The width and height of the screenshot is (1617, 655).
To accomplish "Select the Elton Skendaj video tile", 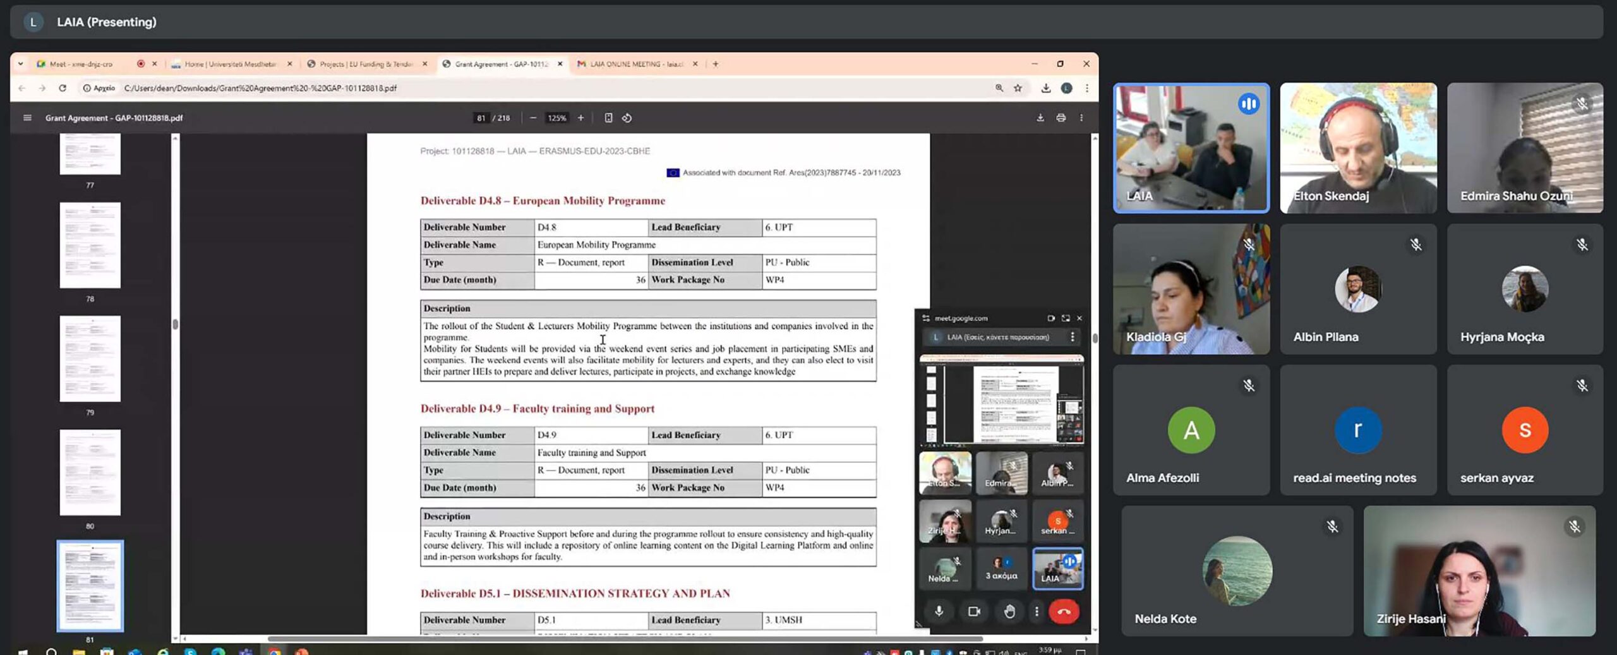I will pos(1358,148).
